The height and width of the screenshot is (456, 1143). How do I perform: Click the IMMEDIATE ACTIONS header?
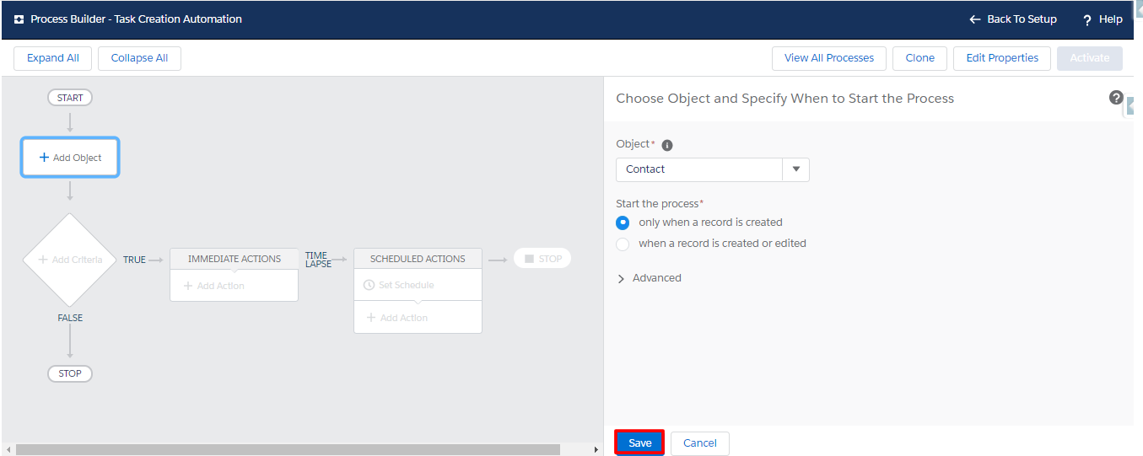point(235,259)
